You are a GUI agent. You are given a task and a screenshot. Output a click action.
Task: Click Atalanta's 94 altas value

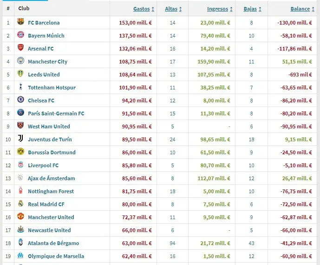[172, 243]
